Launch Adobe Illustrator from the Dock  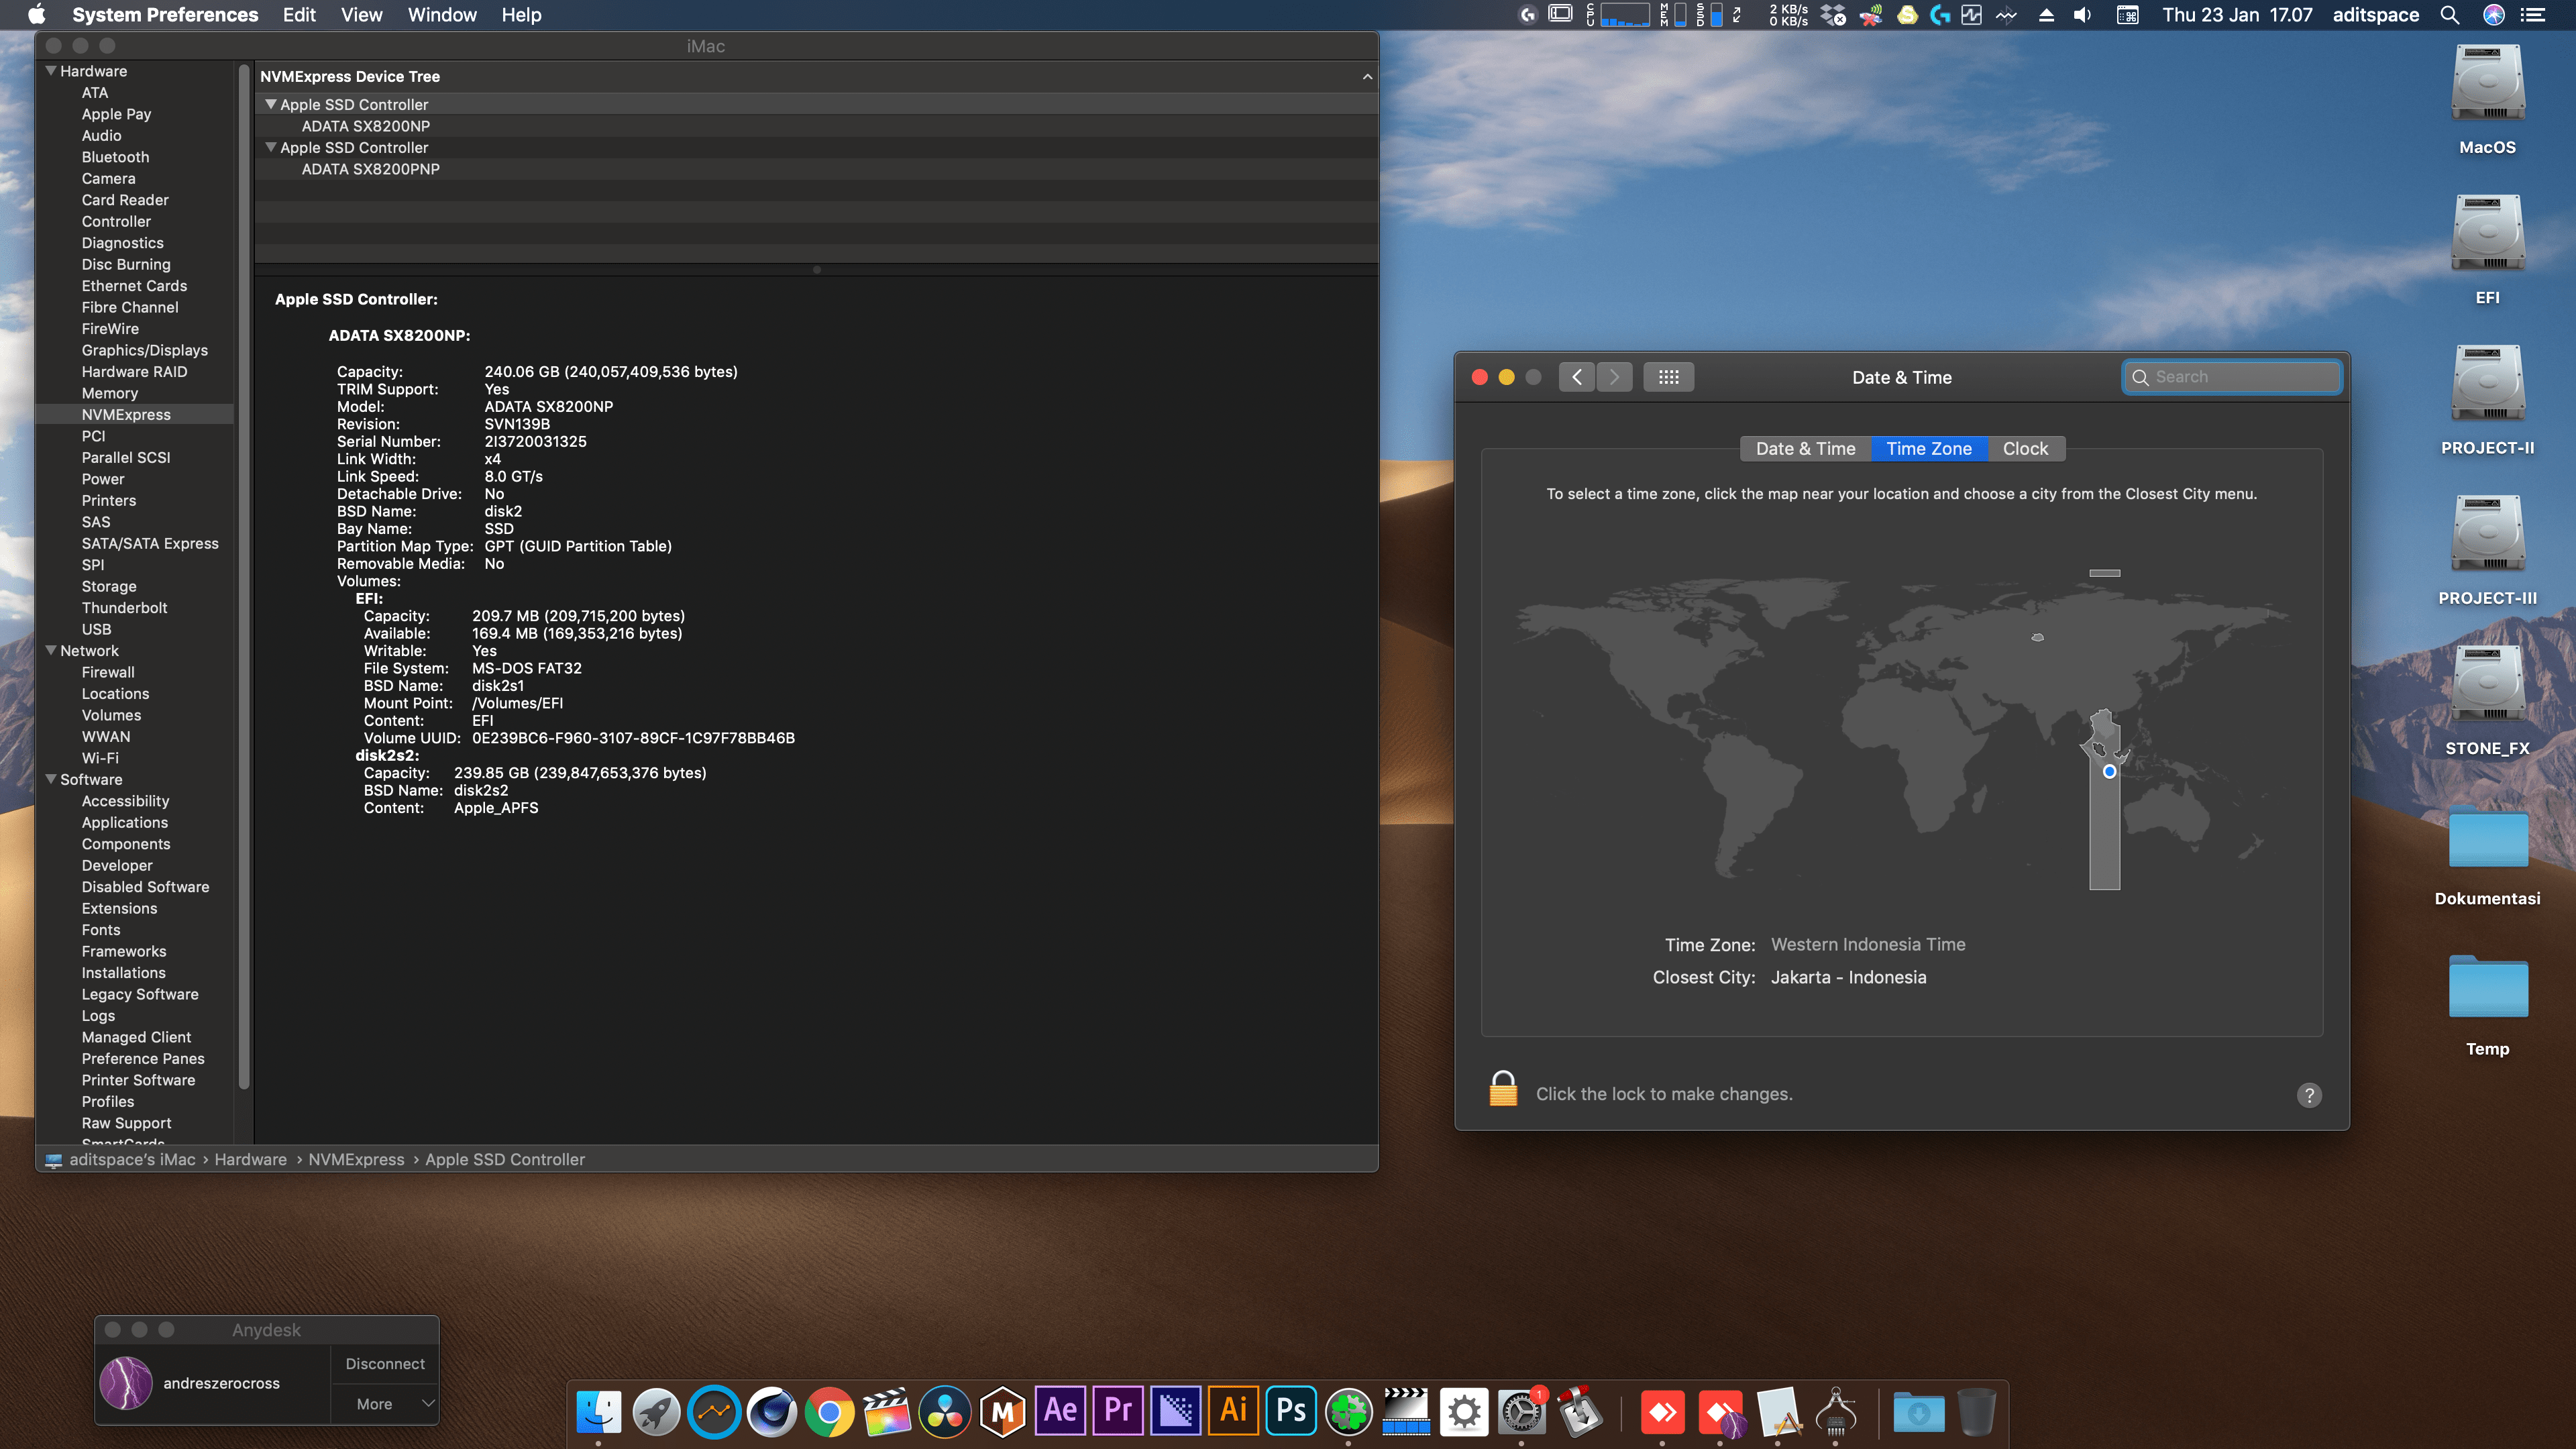tap(1233, 1412)
